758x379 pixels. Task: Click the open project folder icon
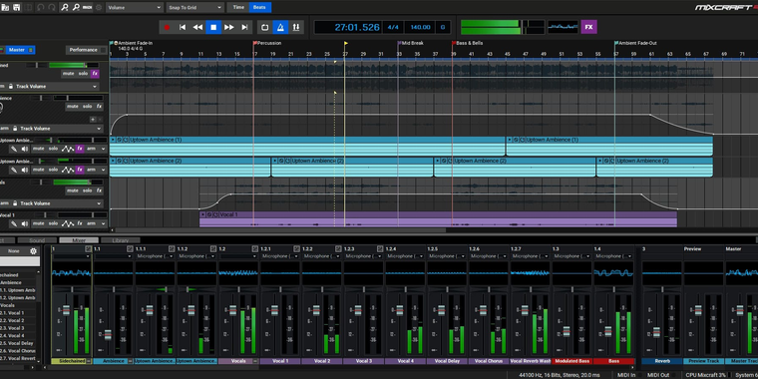(5, 7)
